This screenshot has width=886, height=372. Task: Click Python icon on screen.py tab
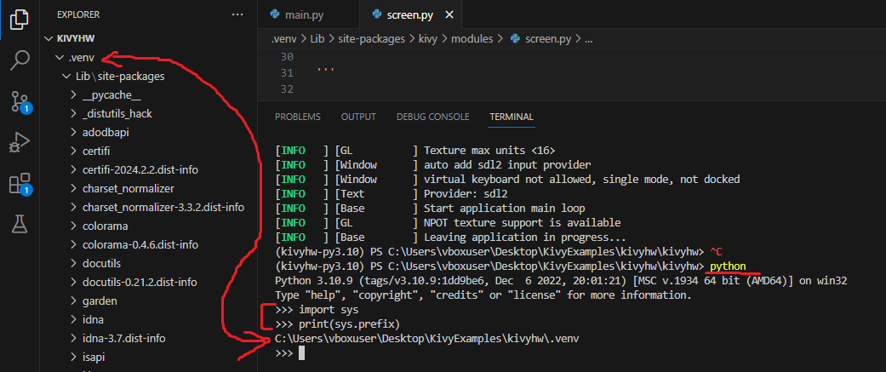(x=377, y=15)
